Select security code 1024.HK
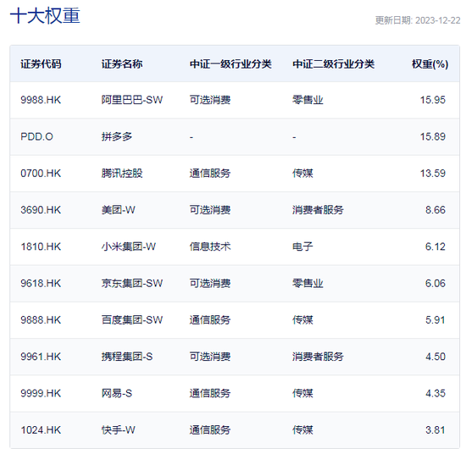Screen dimensions: 466x454 pos(41,430)
